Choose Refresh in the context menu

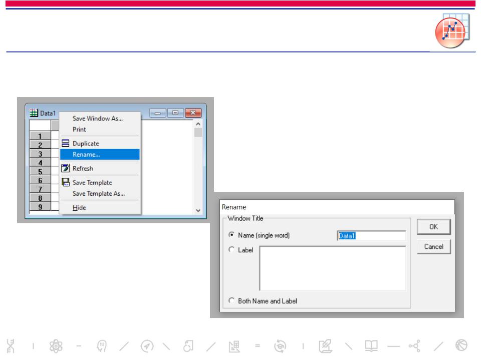(100, 169)
